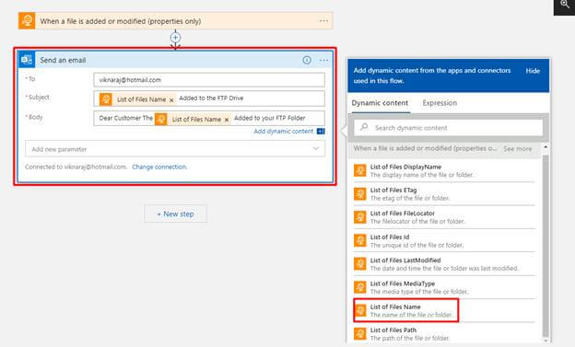
Task: Select List of Files Path entry
Action: click(444, 334)
